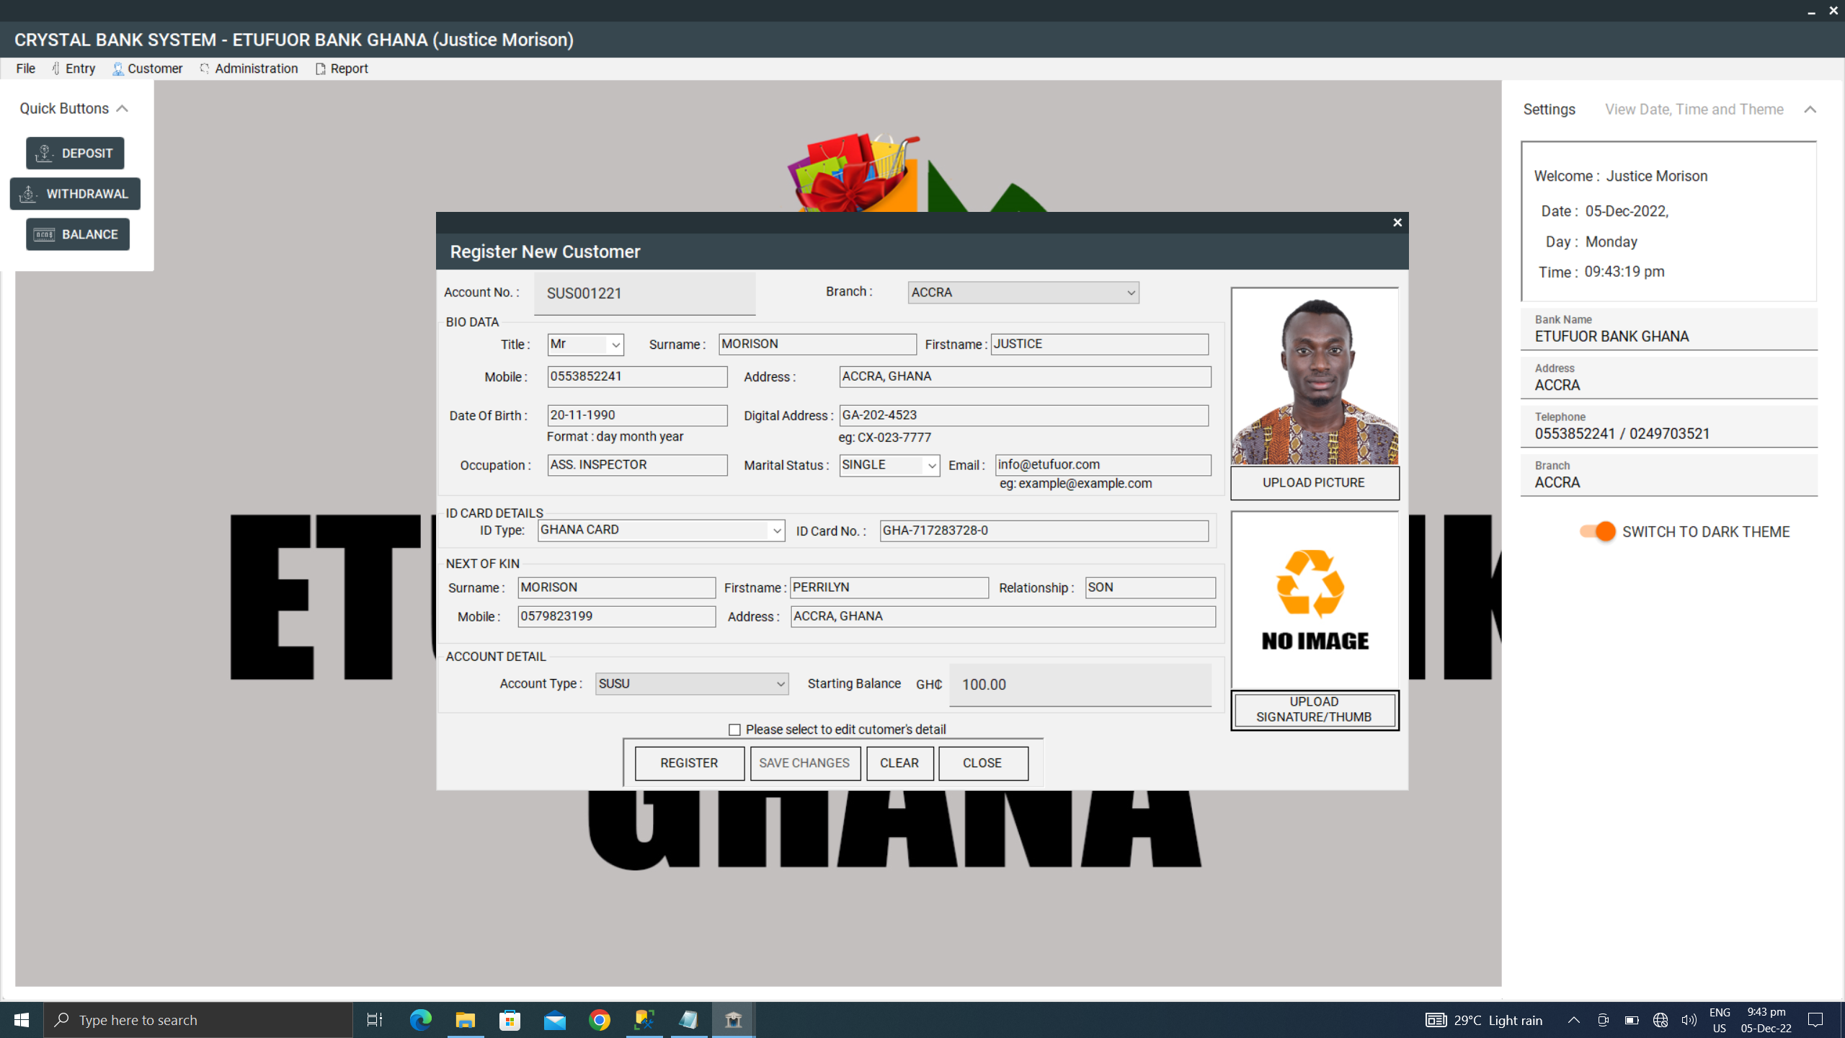Click the UPLOAD PICTURE button
Viewport: 1845px width, 1038px height.
click(x=1313, y=482)
